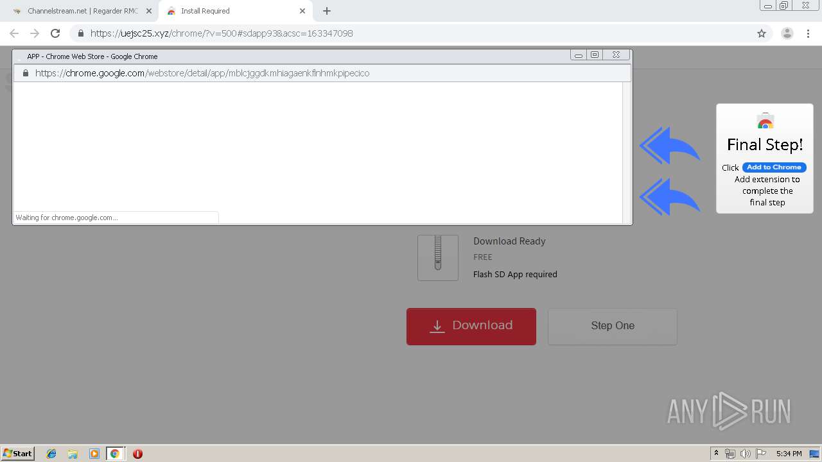822x462 pixels.
Task: Reload the Install Required page
Action: [55, 33]
